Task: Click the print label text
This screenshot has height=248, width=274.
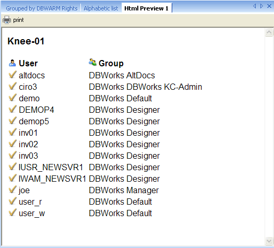Action: coord(18,20)
